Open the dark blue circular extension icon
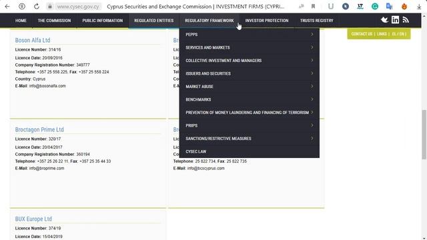427x240 pixels. (x=346, y=6)
